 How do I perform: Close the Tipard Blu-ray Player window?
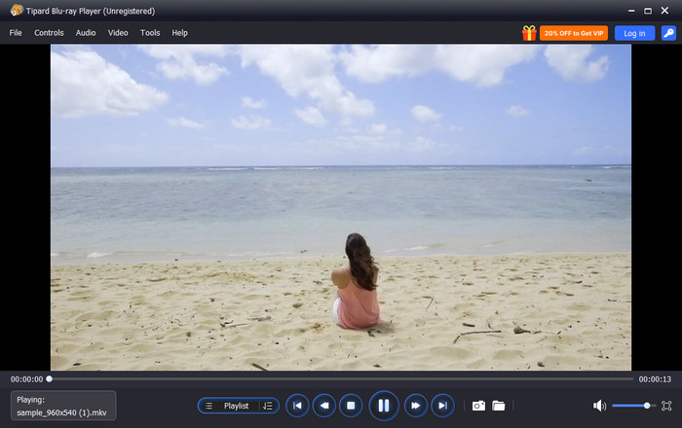[664, 11]
